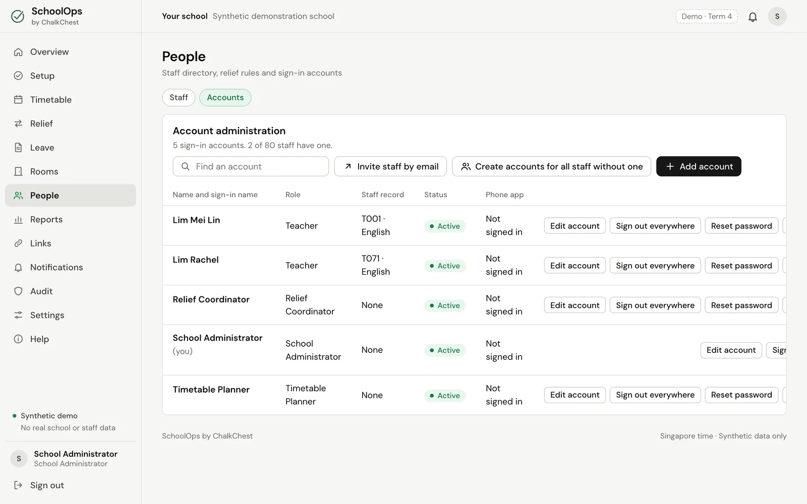Click the Relief swap-arrows icon
This screenshot has height=504, width=807.
(19, 123)
